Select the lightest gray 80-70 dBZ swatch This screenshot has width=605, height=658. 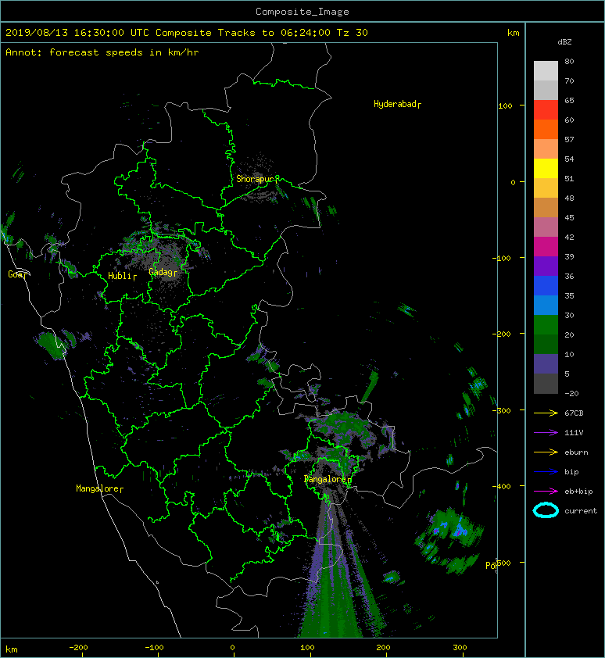tap(546, 71)
